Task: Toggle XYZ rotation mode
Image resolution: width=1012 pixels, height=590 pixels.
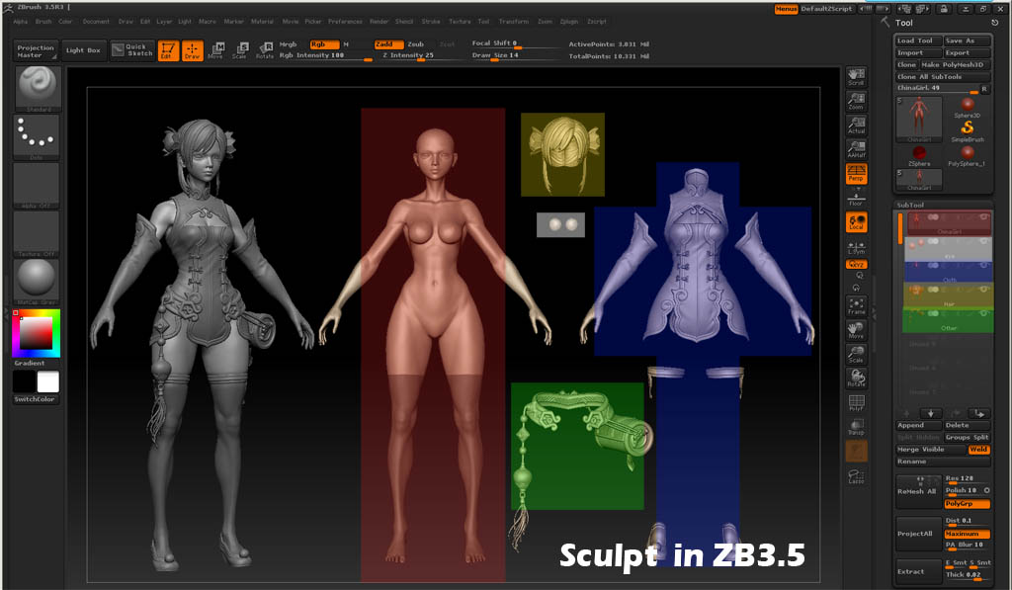Action: 857,265
